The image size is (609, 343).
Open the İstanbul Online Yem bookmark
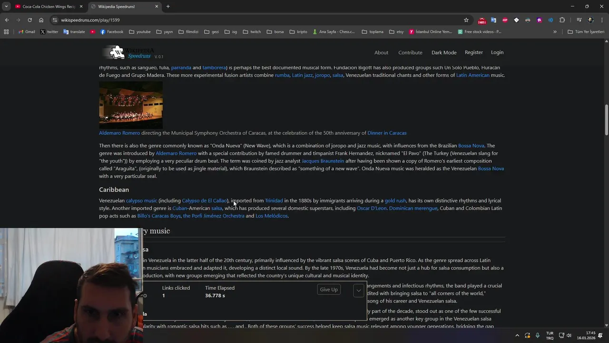click(431, 32)
